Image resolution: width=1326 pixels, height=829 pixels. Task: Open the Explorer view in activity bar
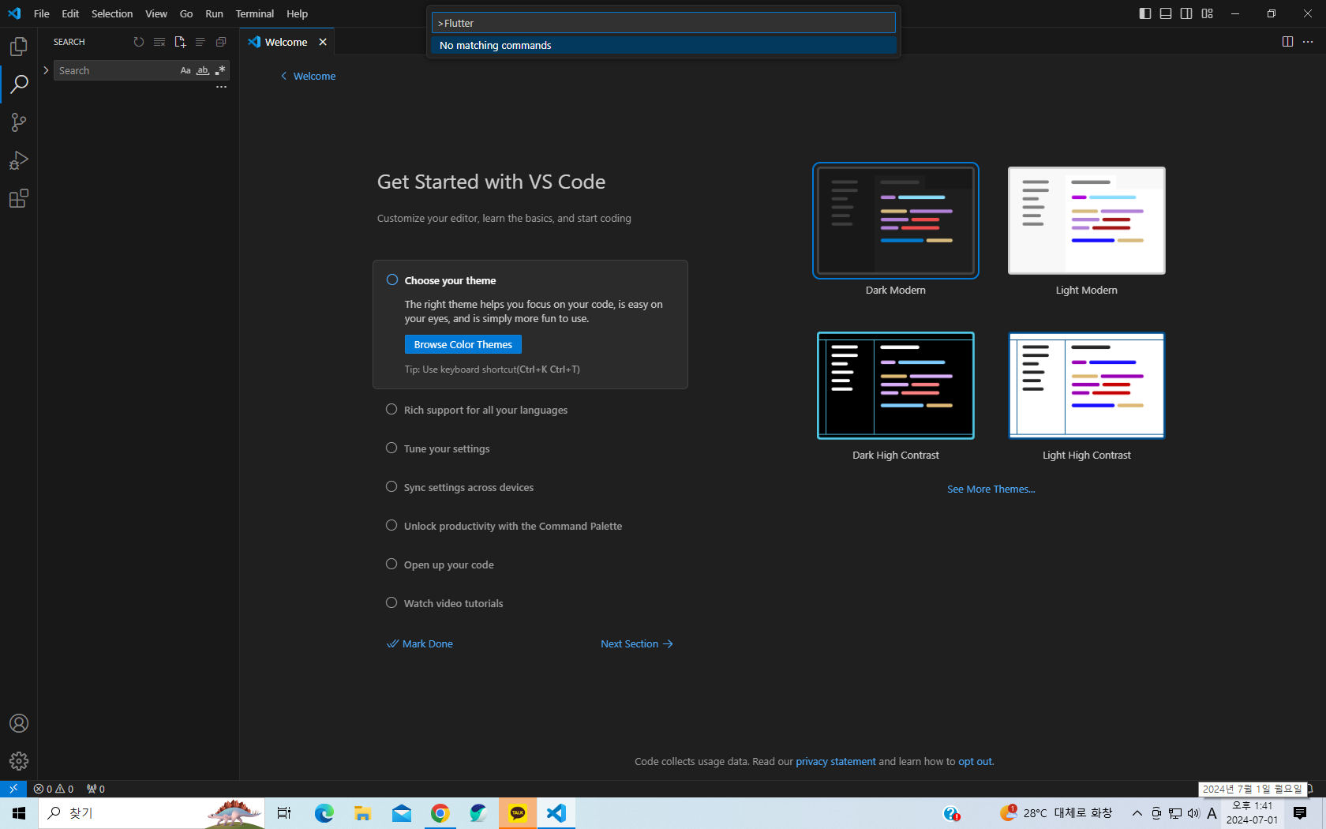pyautogui.click(x=19, y=47)
